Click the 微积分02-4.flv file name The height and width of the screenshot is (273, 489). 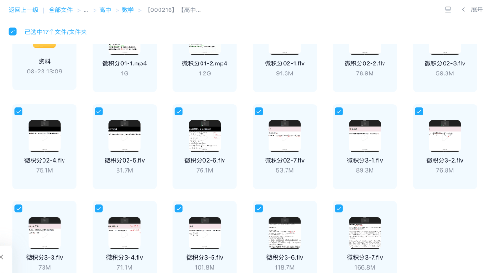point(44,160)
